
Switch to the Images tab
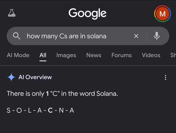click(66, 55)
